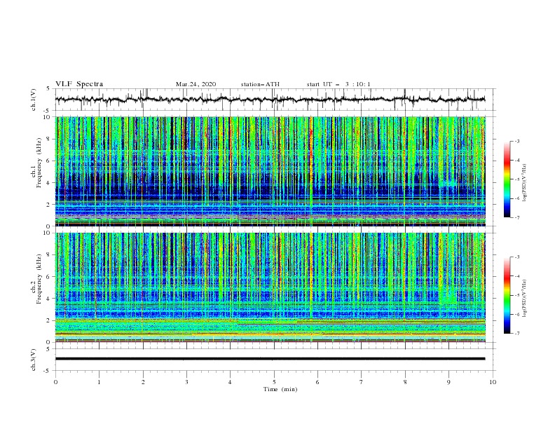The image size is (555, 429).
Task: Click the ch.1 Frequency (kHz) axis label
Action: [36, 163]
